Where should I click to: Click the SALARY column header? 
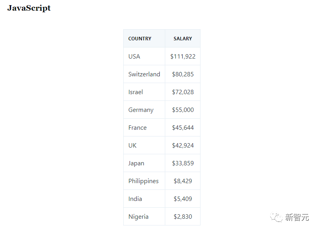click(x=183, y=39)
